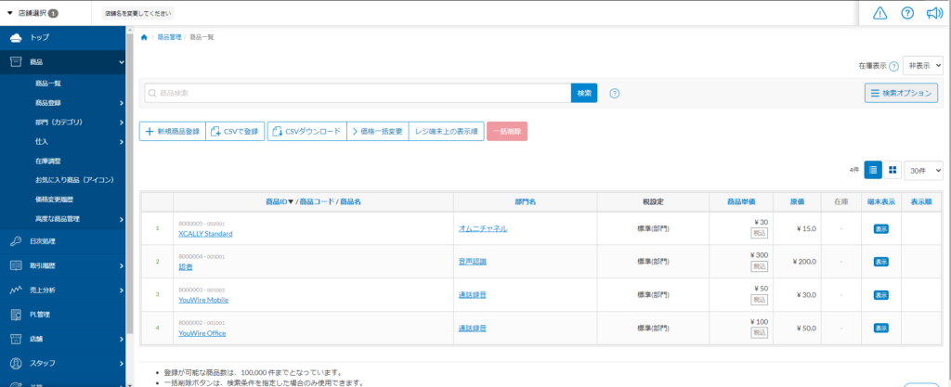
Task: Click in the 商品検索 search field
Action: pos(358,93)
